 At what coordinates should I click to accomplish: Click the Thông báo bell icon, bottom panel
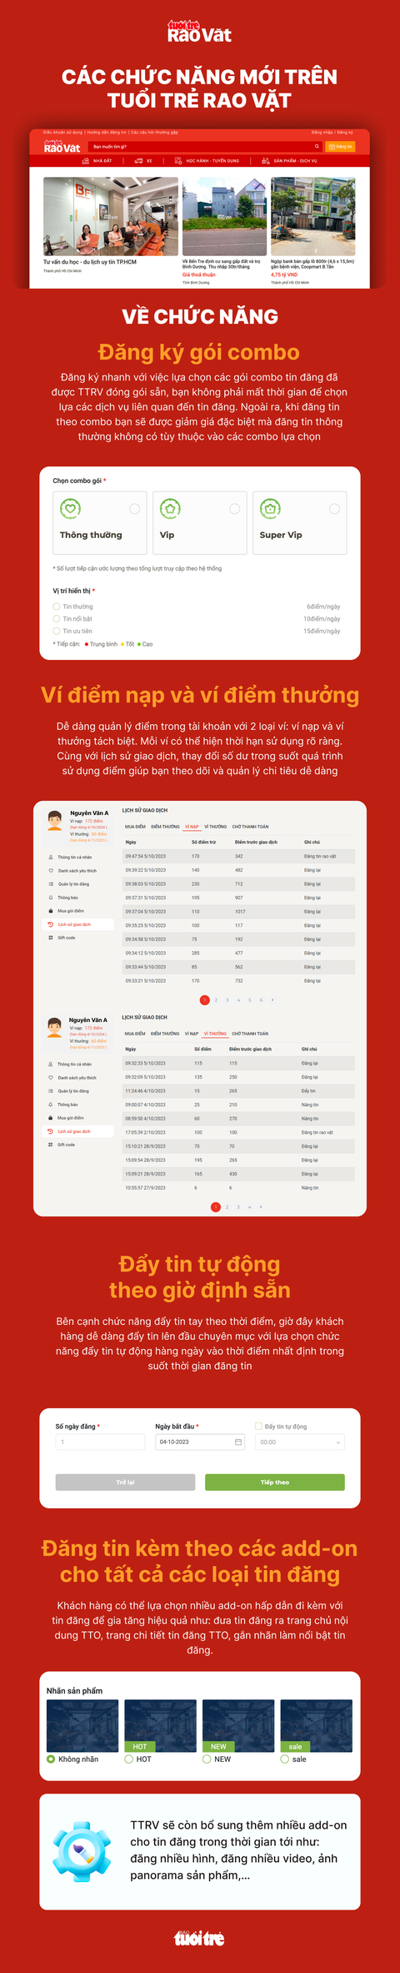[51, 1105]
